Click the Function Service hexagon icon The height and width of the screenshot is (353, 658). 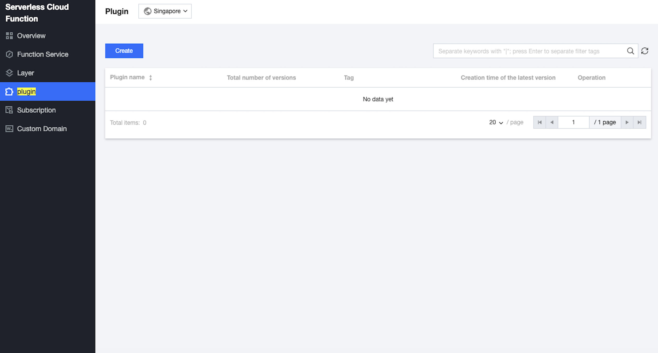[9, 54]
